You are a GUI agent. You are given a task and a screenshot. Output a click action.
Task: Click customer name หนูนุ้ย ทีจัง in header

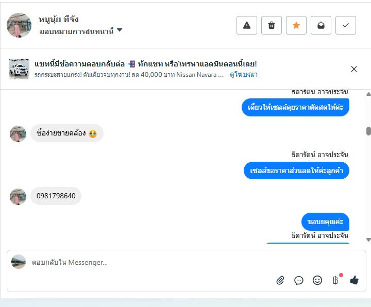click(x=59, y=20)
